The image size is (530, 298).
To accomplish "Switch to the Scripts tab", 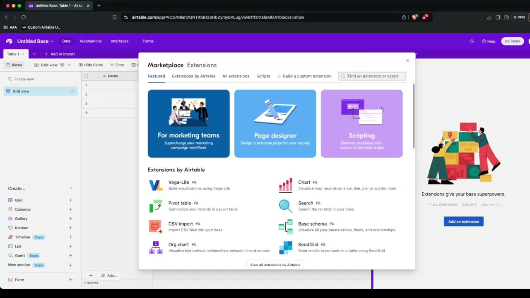I will (263, 76).
